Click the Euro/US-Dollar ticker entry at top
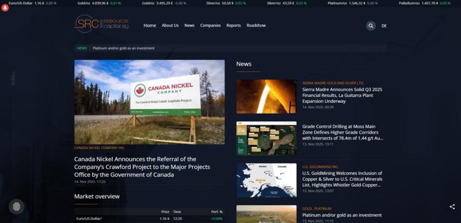 33,3
